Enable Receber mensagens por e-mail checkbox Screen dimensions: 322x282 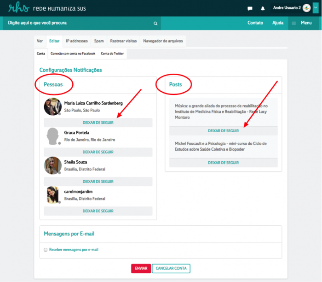click(46, 250)
